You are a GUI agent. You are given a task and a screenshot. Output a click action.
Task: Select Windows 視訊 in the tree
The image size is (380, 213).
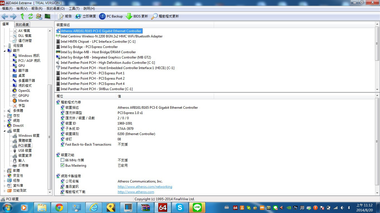29,56
